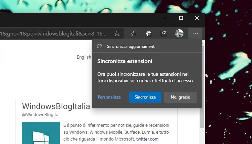252x144 pixels.
Task: Click the WindowsBlogItalia logo thumbnail
Action: click(x=41, y=133)
